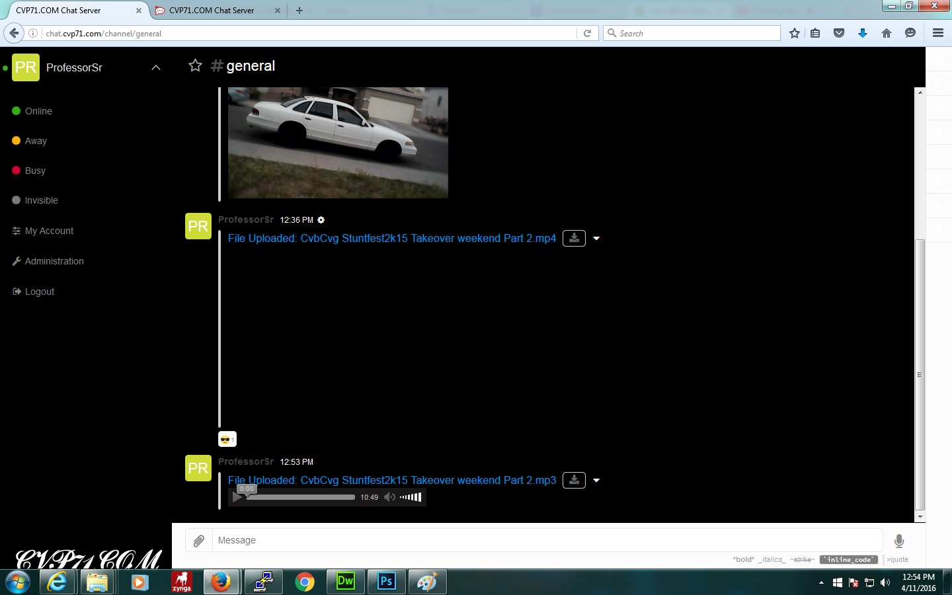
Task: Star the general channel as favorite
Action: tap(195, 65)
